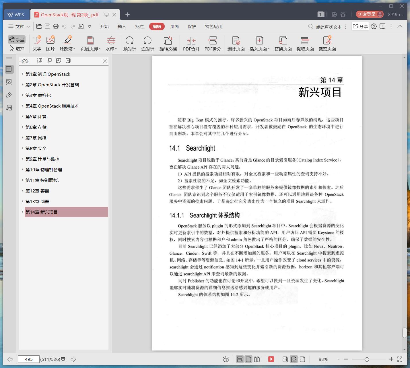Click 访客登录 guest login button

(x=370, y=14)
